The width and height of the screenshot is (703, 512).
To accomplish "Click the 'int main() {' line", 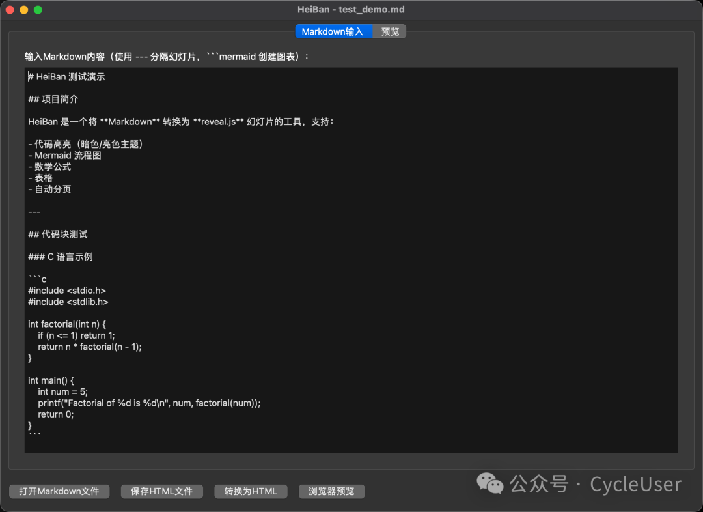I will click(51, 380).
